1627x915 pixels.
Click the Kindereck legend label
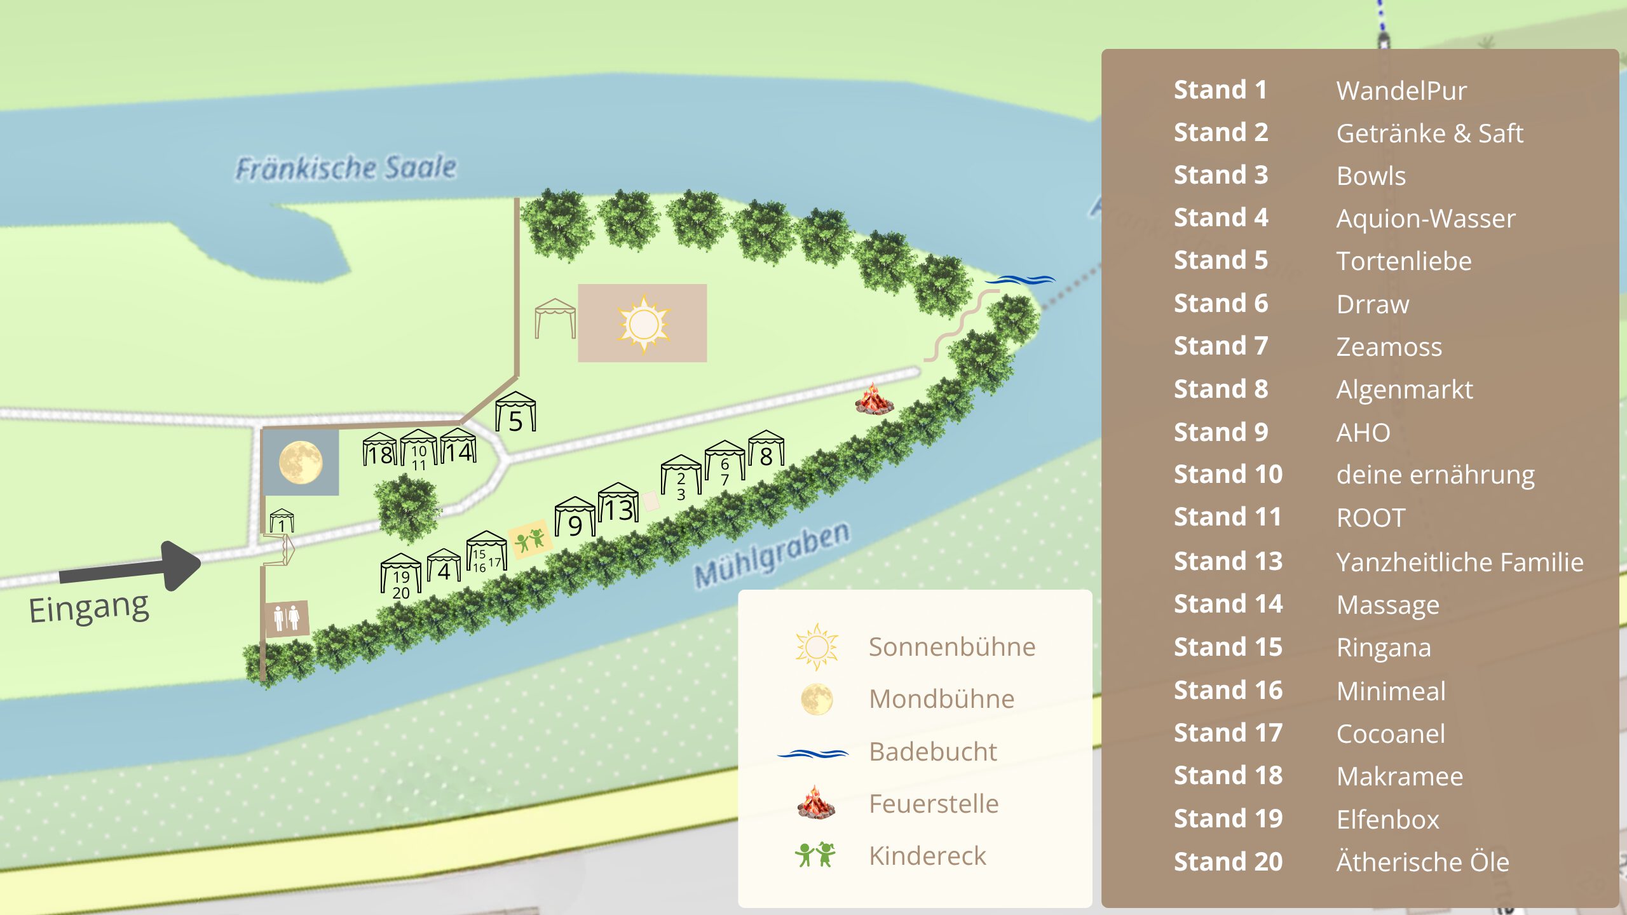(927, 856)
